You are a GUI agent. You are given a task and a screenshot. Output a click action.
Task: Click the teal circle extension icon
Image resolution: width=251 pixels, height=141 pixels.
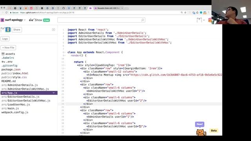(201, 13)
